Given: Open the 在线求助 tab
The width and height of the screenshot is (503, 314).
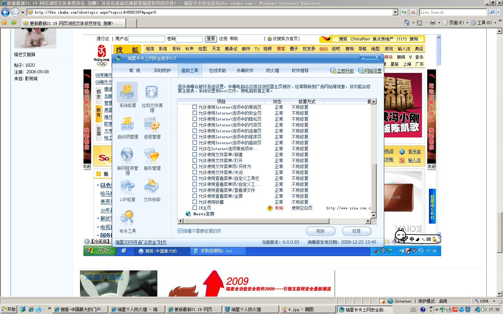Looking at the screenshot, I should [x=217, y=70].
